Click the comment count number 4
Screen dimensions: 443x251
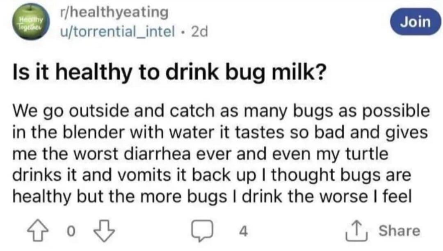pos(243,232)
